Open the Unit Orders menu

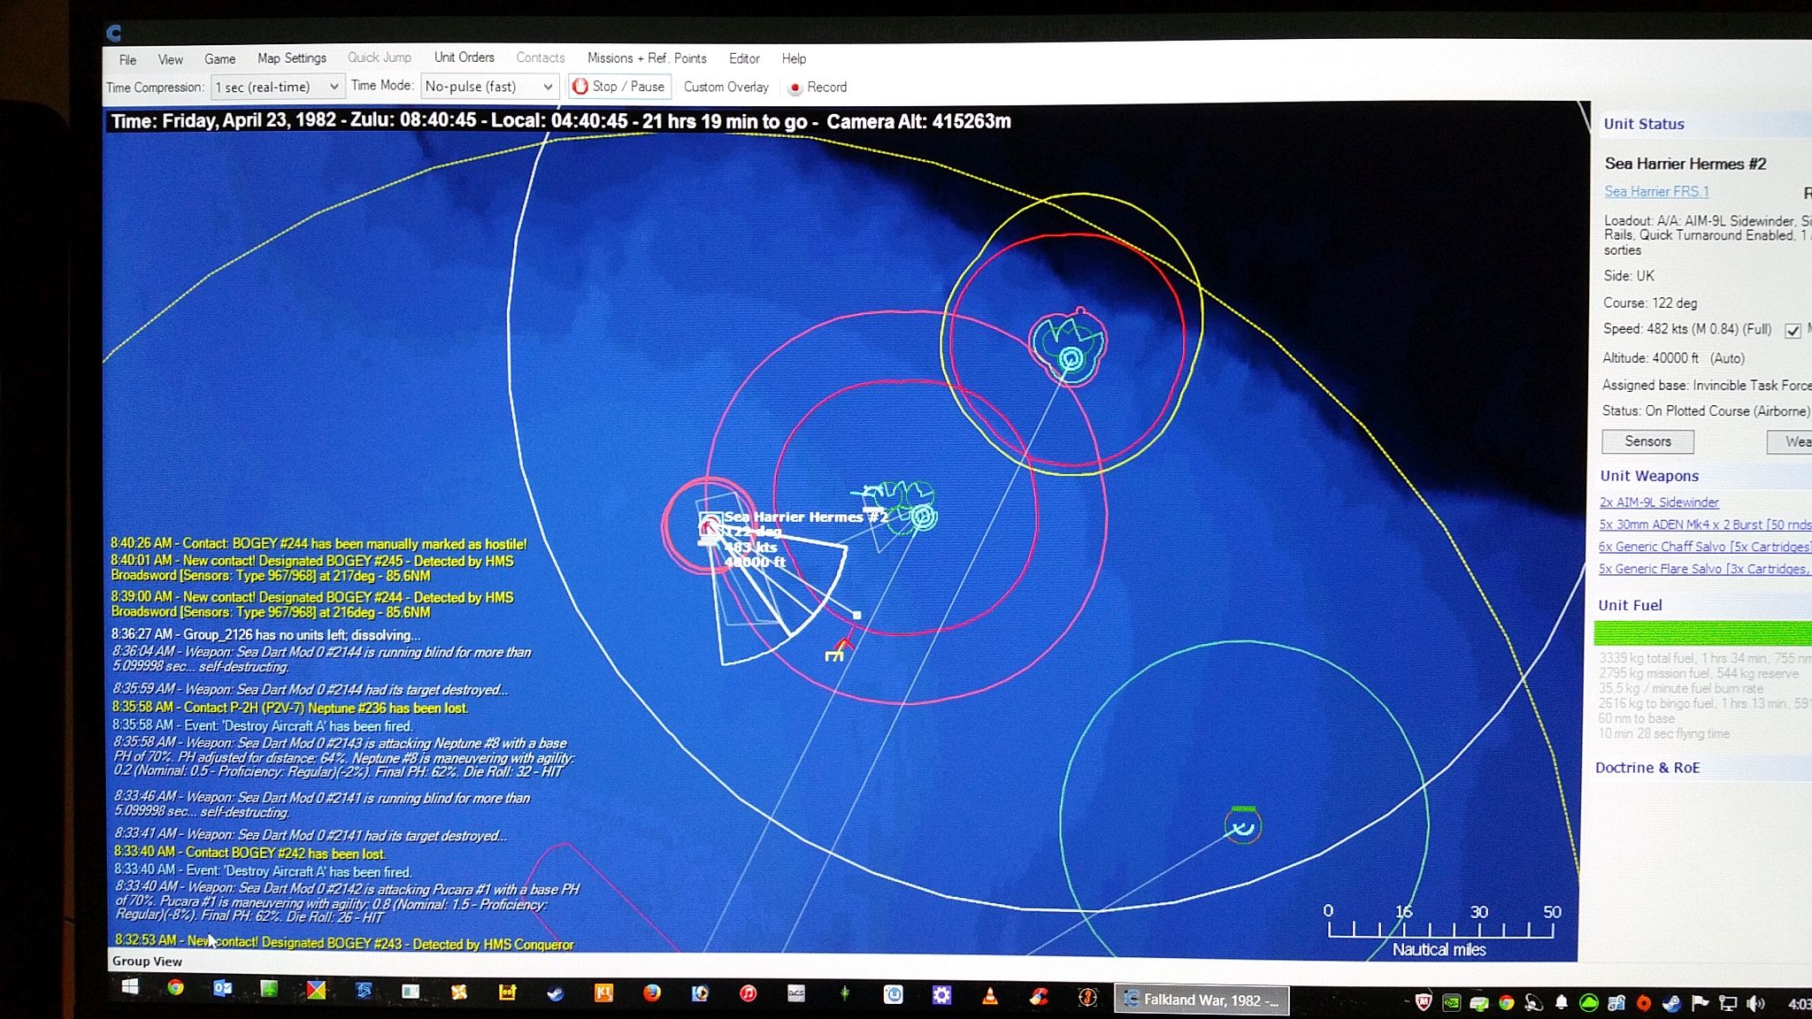tap(464, 57)
